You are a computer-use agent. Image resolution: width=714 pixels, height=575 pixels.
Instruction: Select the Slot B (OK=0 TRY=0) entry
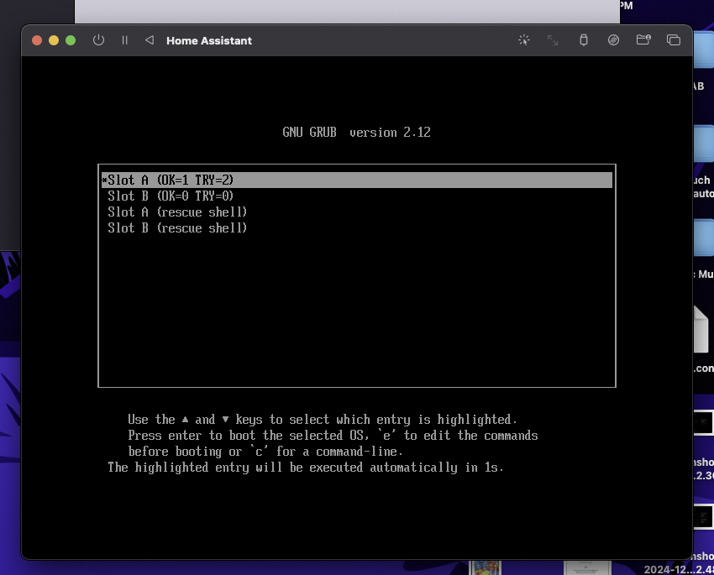(x=171, y=196)
